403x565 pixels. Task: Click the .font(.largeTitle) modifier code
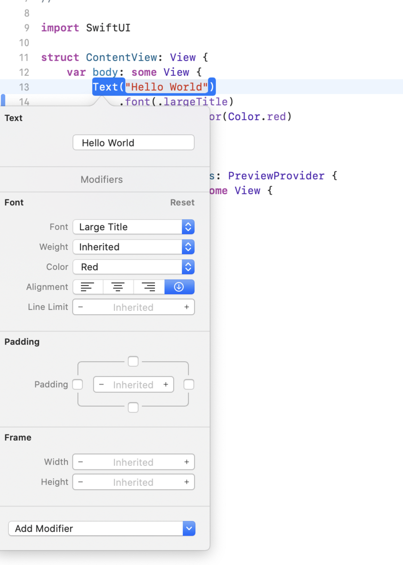[x=176, y=102]
